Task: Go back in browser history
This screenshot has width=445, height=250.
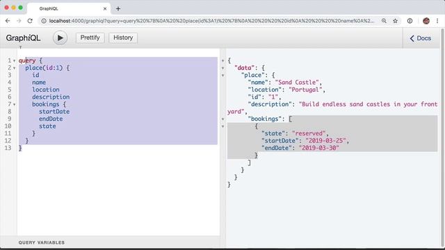Action: (x=8, y=21)
